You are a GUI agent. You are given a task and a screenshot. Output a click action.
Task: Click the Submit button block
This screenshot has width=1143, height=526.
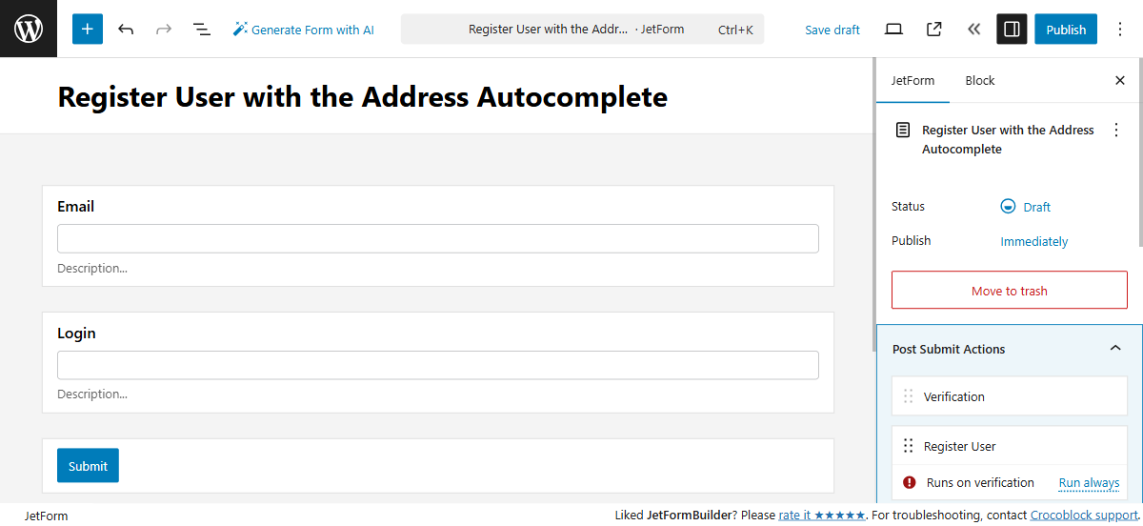click(88, 465)
